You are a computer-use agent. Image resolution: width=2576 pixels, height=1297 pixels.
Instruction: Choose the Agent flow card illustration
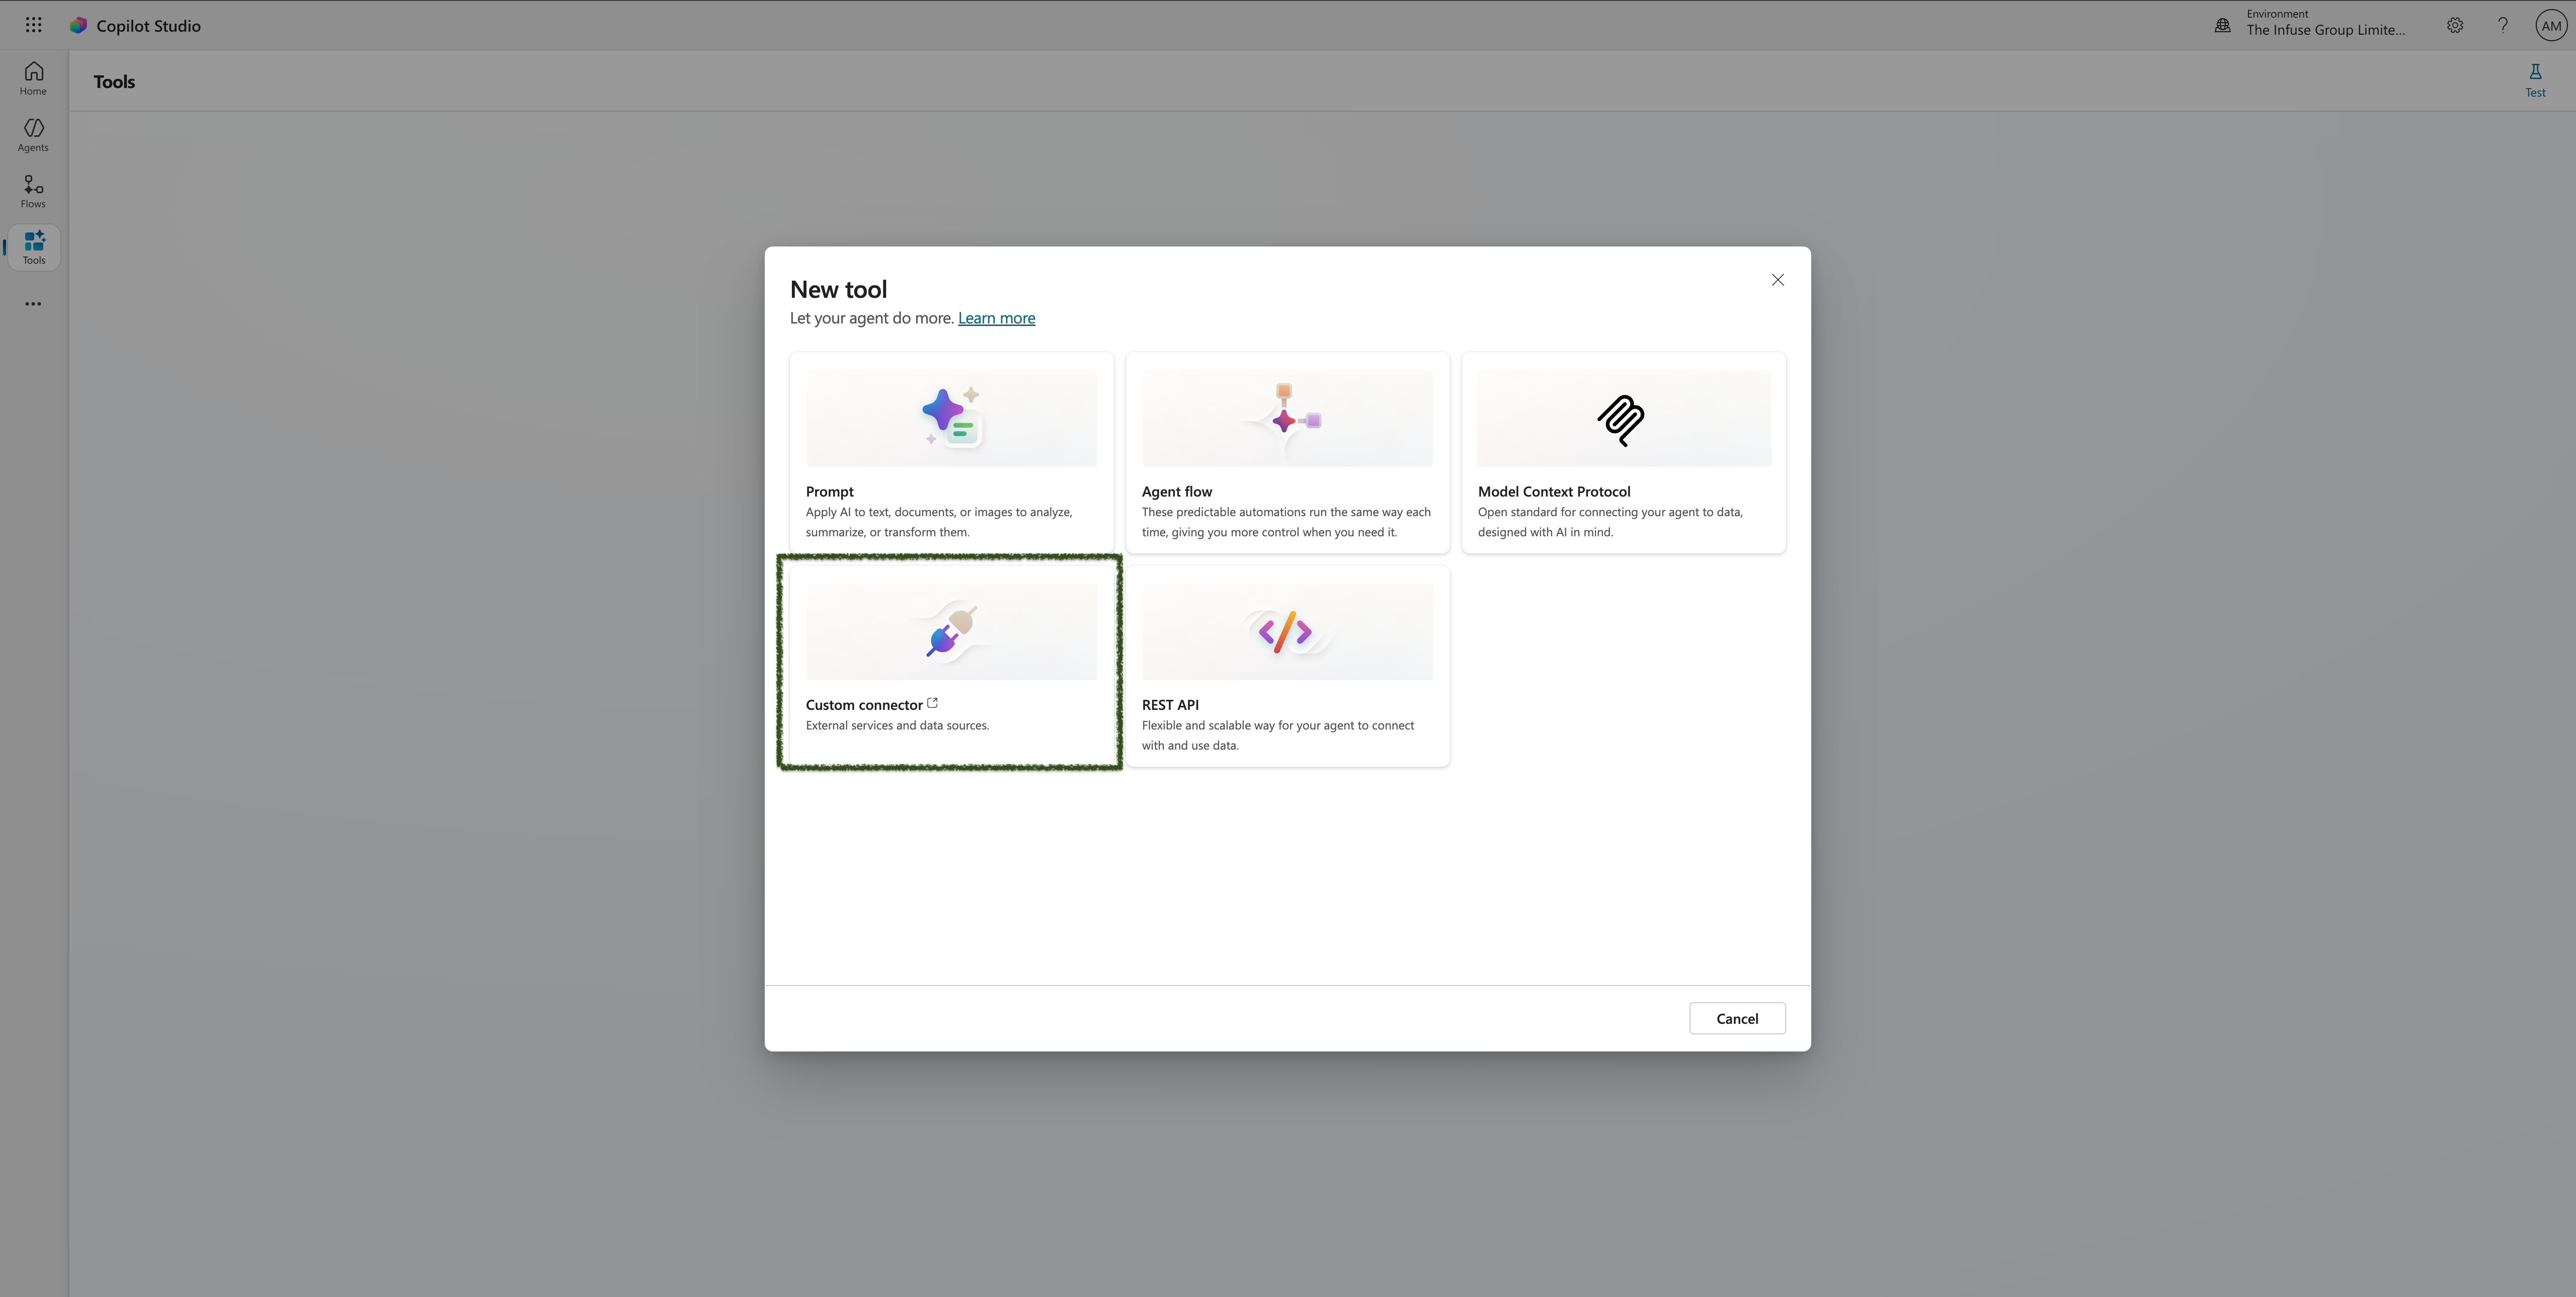pos(1287,418)
